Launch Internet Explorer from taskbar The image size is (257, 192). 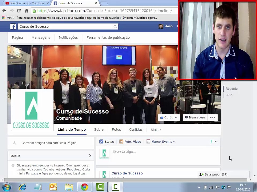point(22,187)
